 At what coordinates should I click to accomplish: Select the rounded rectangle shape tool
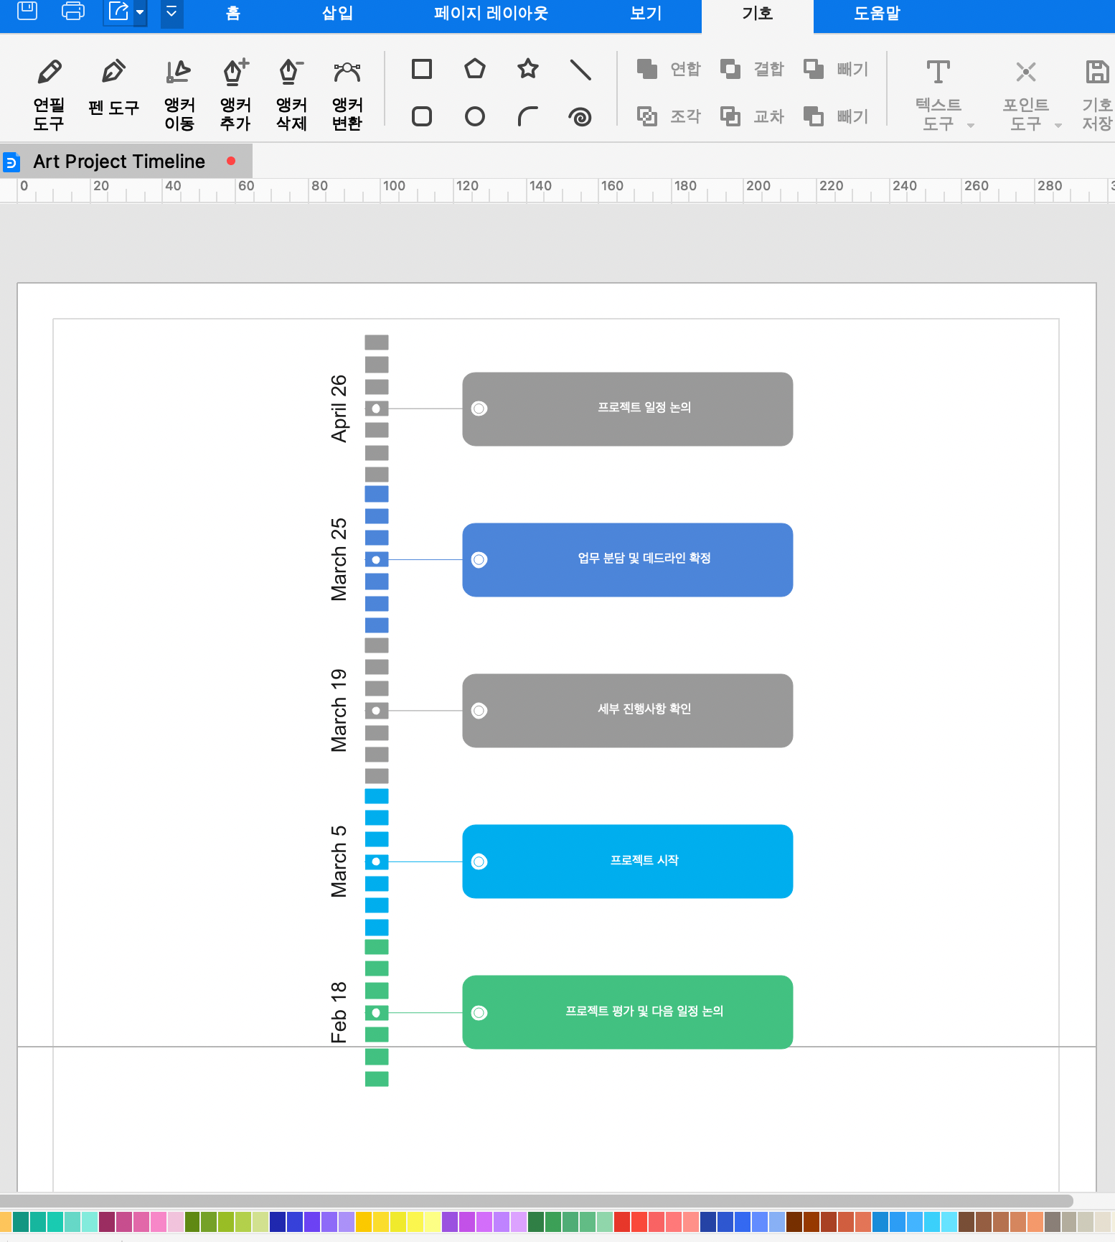[422, 116]
